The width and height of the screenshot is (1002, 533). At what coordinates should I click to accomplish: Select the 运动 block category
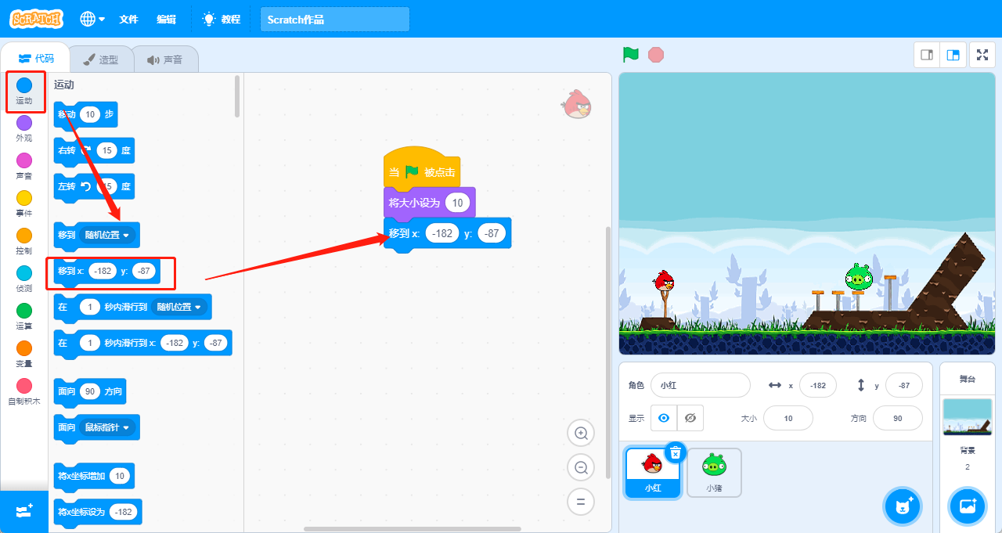(24, 92)
